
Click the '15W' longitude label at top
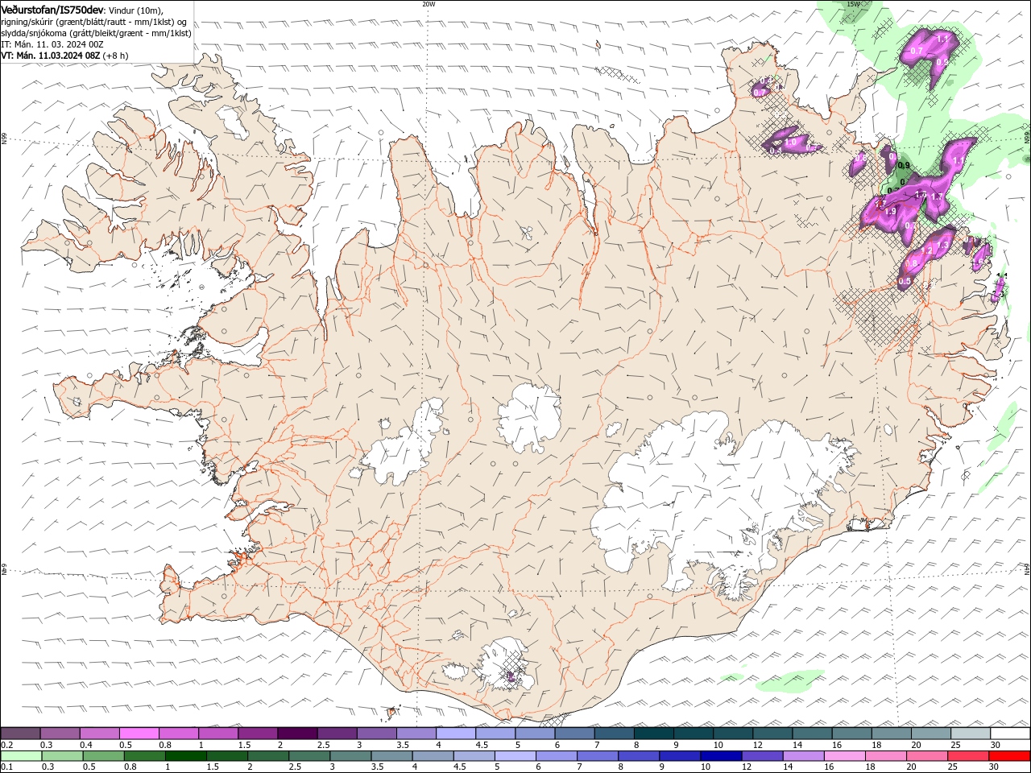coord(853,4)
